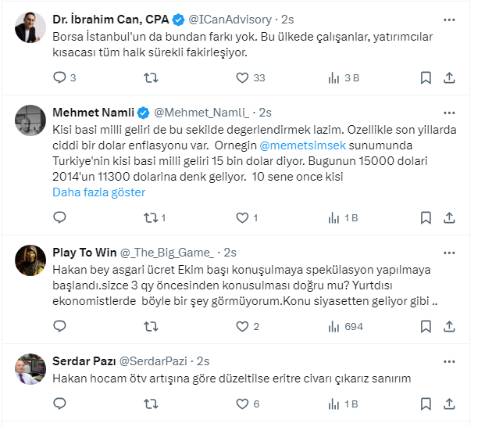Retweet Dr. İbrahim Can's tweet
Image resolution: width=485 pixels, height=427 pixels.
point(151,77)
